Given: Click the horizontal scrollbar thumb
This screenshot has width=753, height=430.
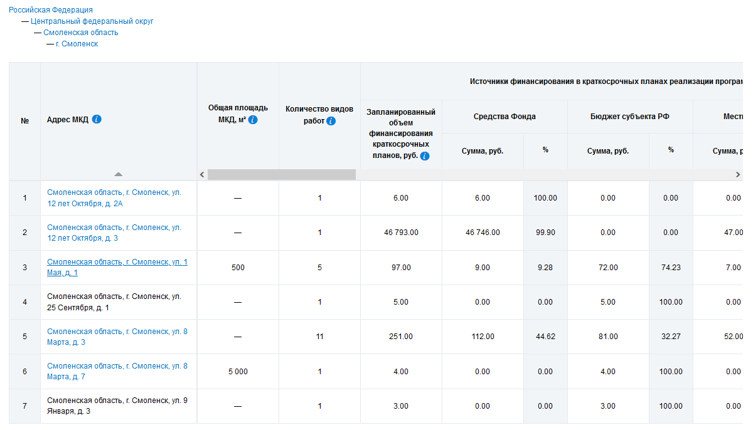Looking at the screenshot, I should point(281,175).
